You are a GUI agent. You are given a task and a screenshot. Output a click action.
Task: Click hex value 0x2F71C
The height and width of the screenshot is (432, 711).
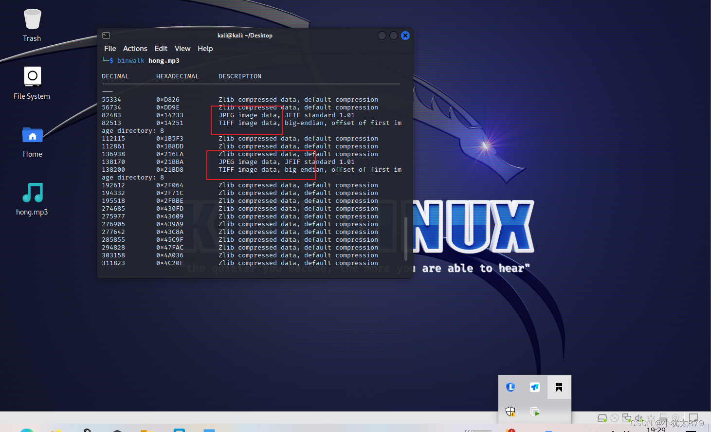(170, 193)
